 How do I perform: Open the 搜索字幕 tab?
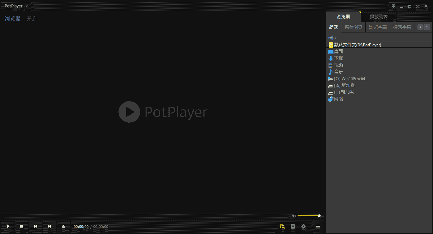point(402,27)
